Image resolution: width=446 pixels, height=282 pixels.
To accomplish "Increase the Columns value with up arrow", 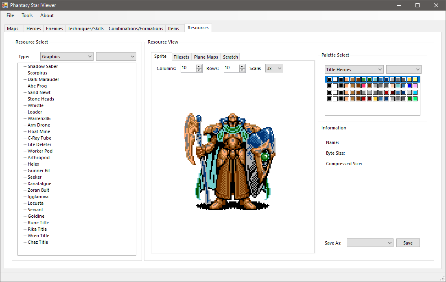I will point(199,66).
